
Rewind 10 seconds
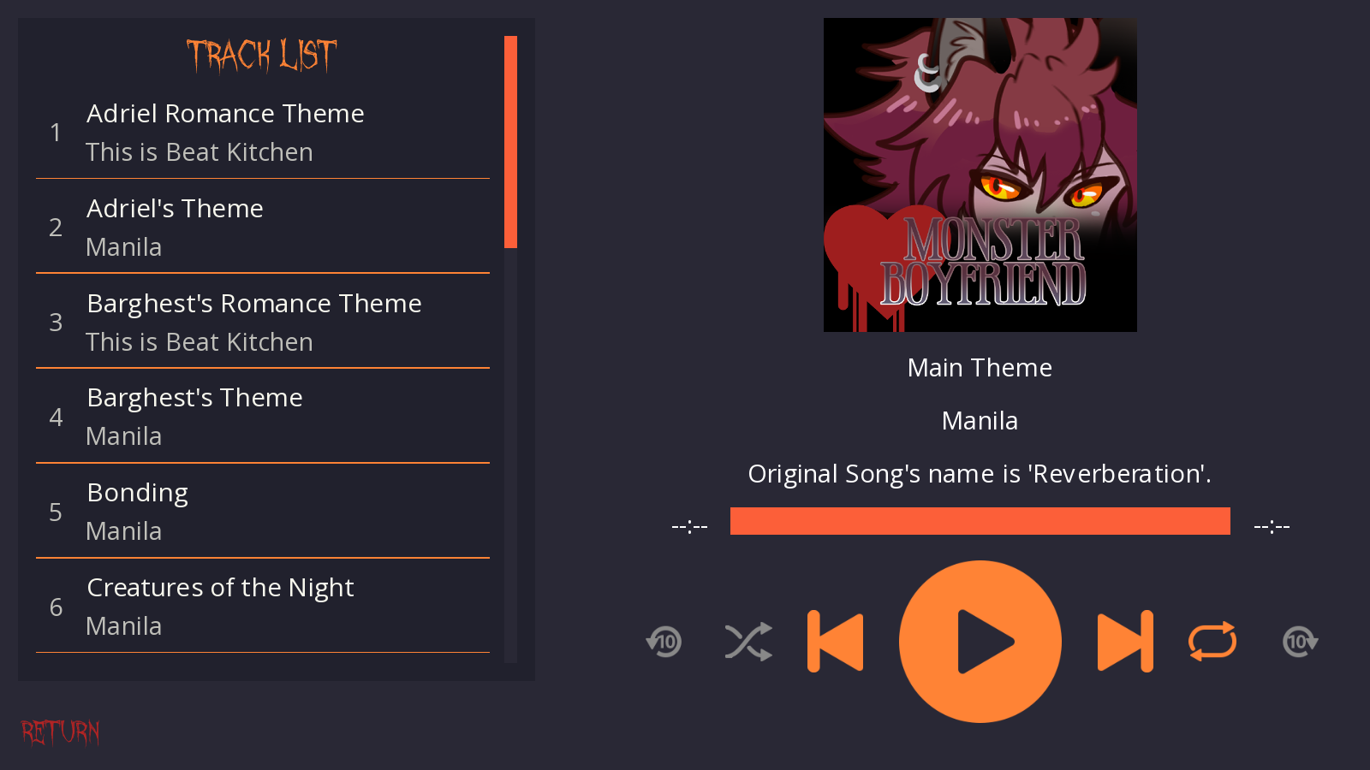pos(664,642)
